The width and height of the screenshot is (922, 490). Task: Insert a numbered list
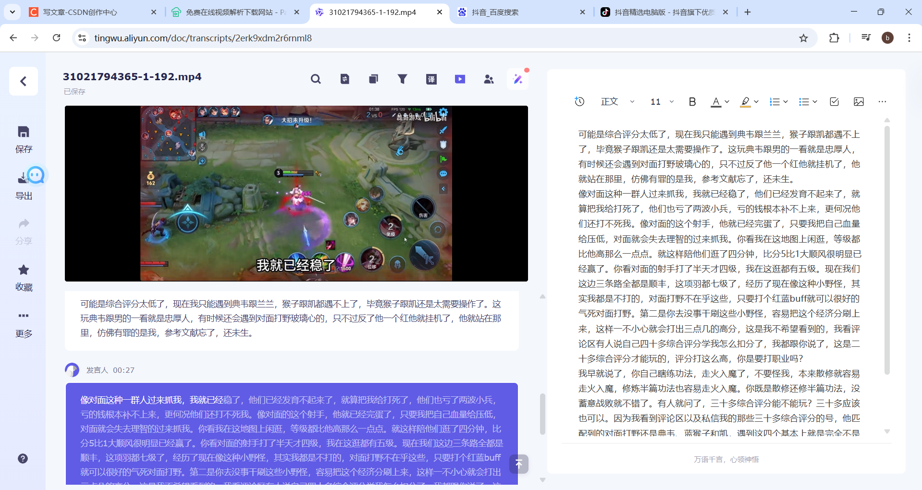(774, 101)
